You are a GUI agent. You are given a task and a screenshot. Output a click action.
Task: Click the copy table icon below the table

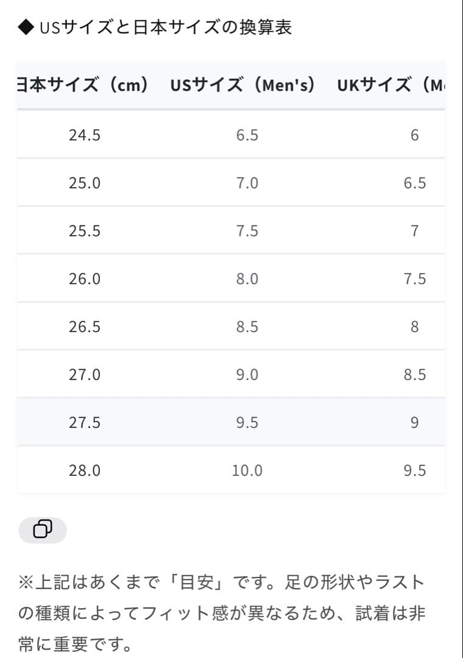[43, 529]
